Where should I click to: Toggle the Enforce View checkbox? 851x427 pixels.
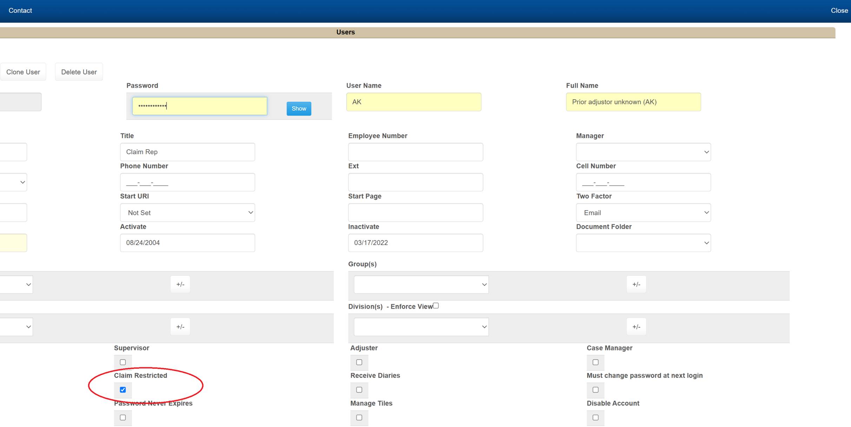436,306
